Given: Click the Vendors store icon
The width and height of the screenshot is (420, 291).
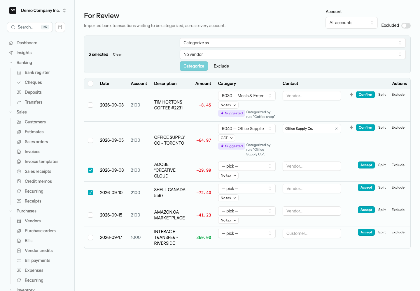Looking at the screenshot, I should [19, 221].
